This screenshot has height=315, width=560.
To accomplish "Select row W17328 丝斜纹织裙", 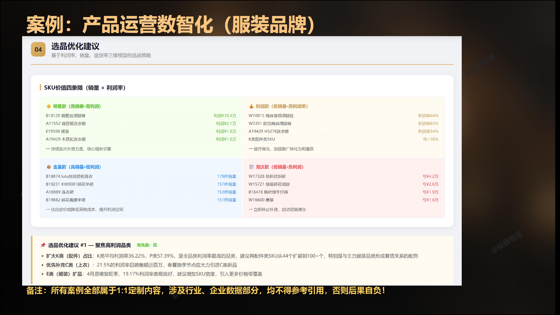I will [344, 176].
